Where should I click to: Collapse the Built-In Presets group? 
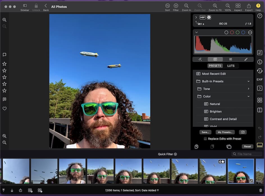(248, 81)
